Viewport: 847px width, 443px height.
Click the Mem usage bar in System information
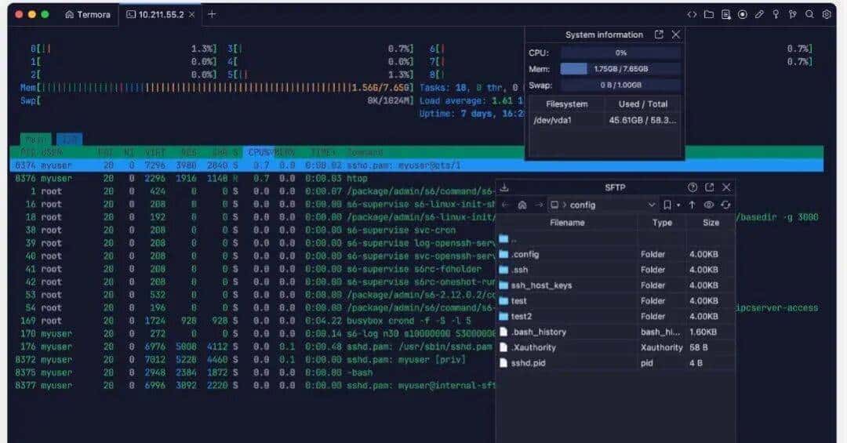click(620, 69)
